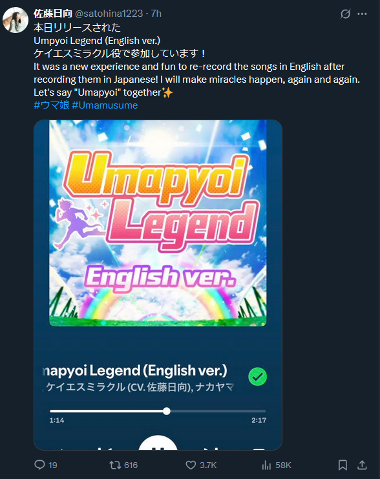Open 佐藤日向 profile avatar
Viewport: 380px width, 479px height.
(x=16, y=20)
